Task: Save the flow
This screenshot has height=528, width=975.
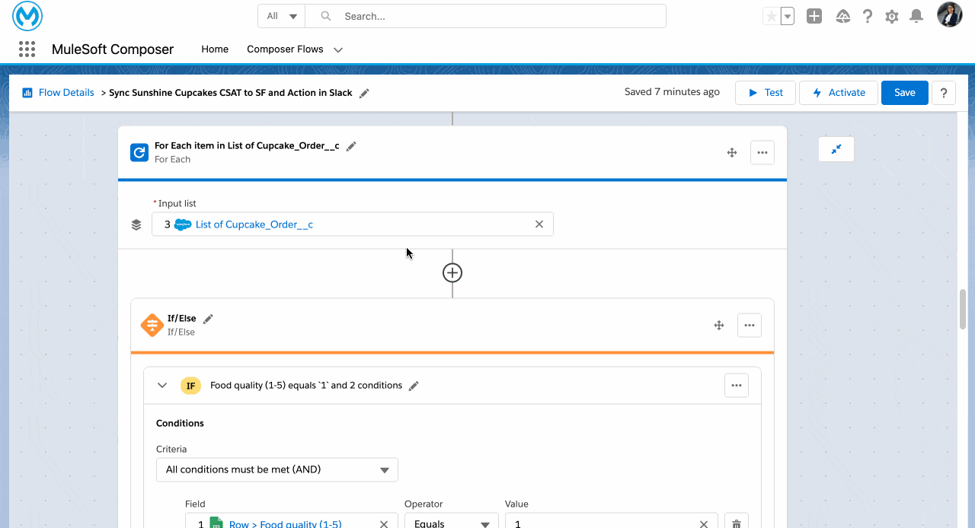Action: click(x=905, y=93)
